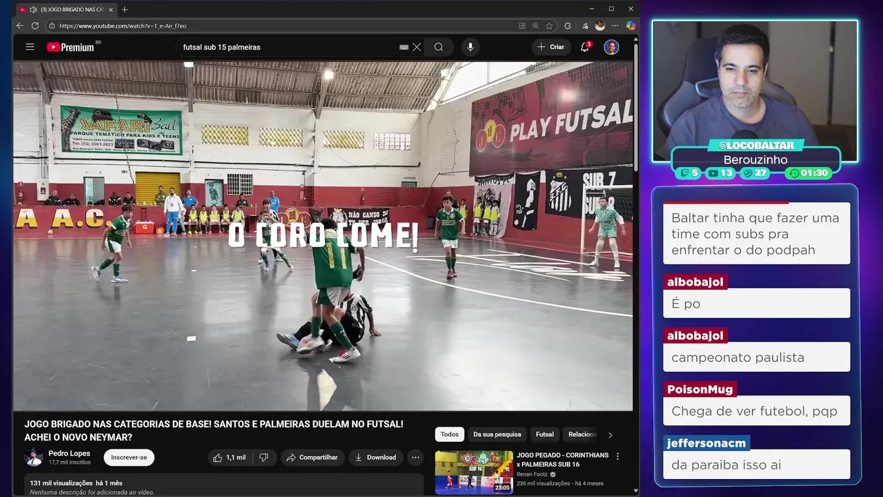Open more actions three-dot menu

point(415,458)
